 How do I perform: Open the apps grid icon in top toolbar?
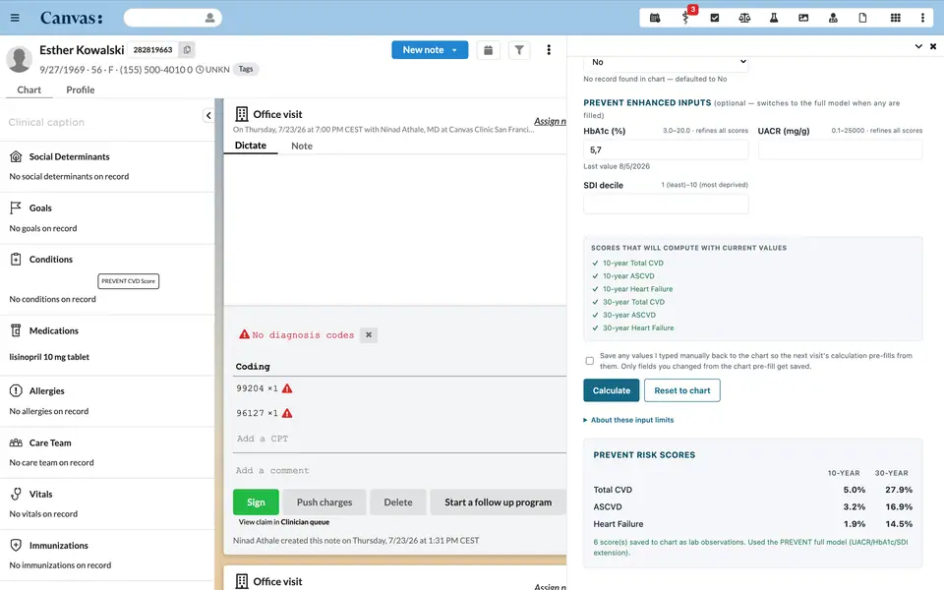[x=896, y=18]
